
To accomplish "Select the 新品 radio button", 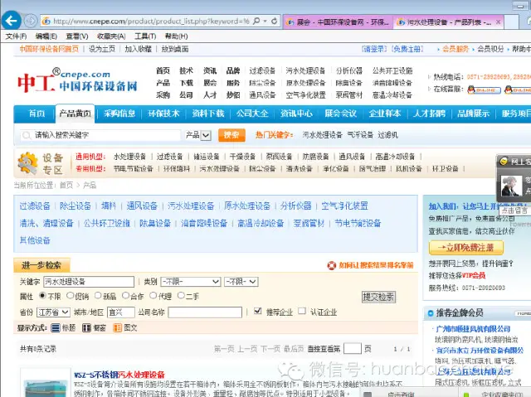I will point(98,296).
